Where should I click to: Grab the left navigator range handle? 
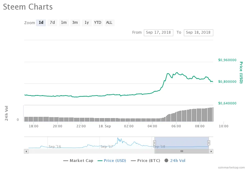(154, 143)
